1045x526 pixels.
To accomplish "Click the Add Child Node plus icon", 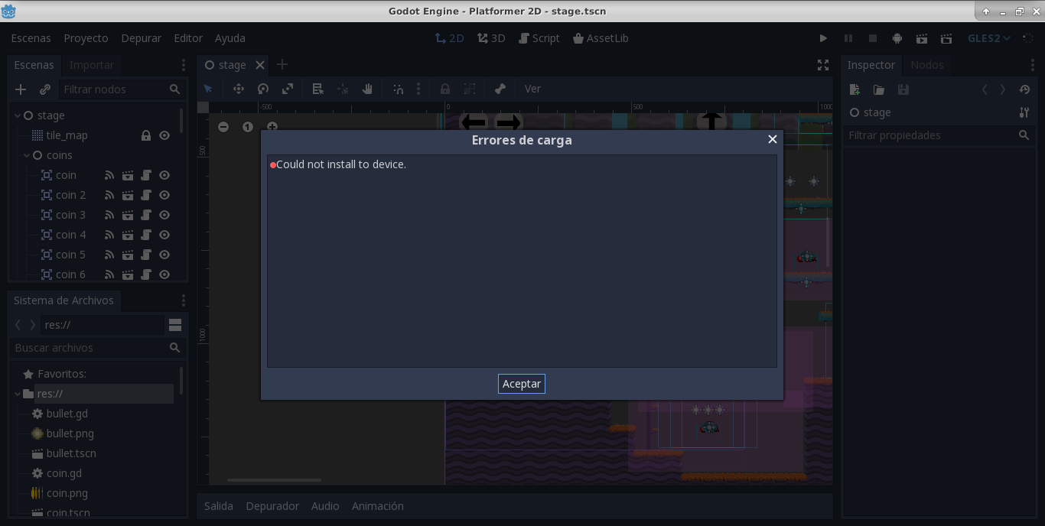I will tap(20, 89).
